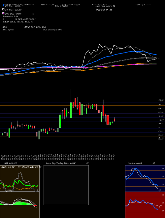Click the 412.17 price axis label
Viewport: 165px width, 218px height.
click(161, 120)
